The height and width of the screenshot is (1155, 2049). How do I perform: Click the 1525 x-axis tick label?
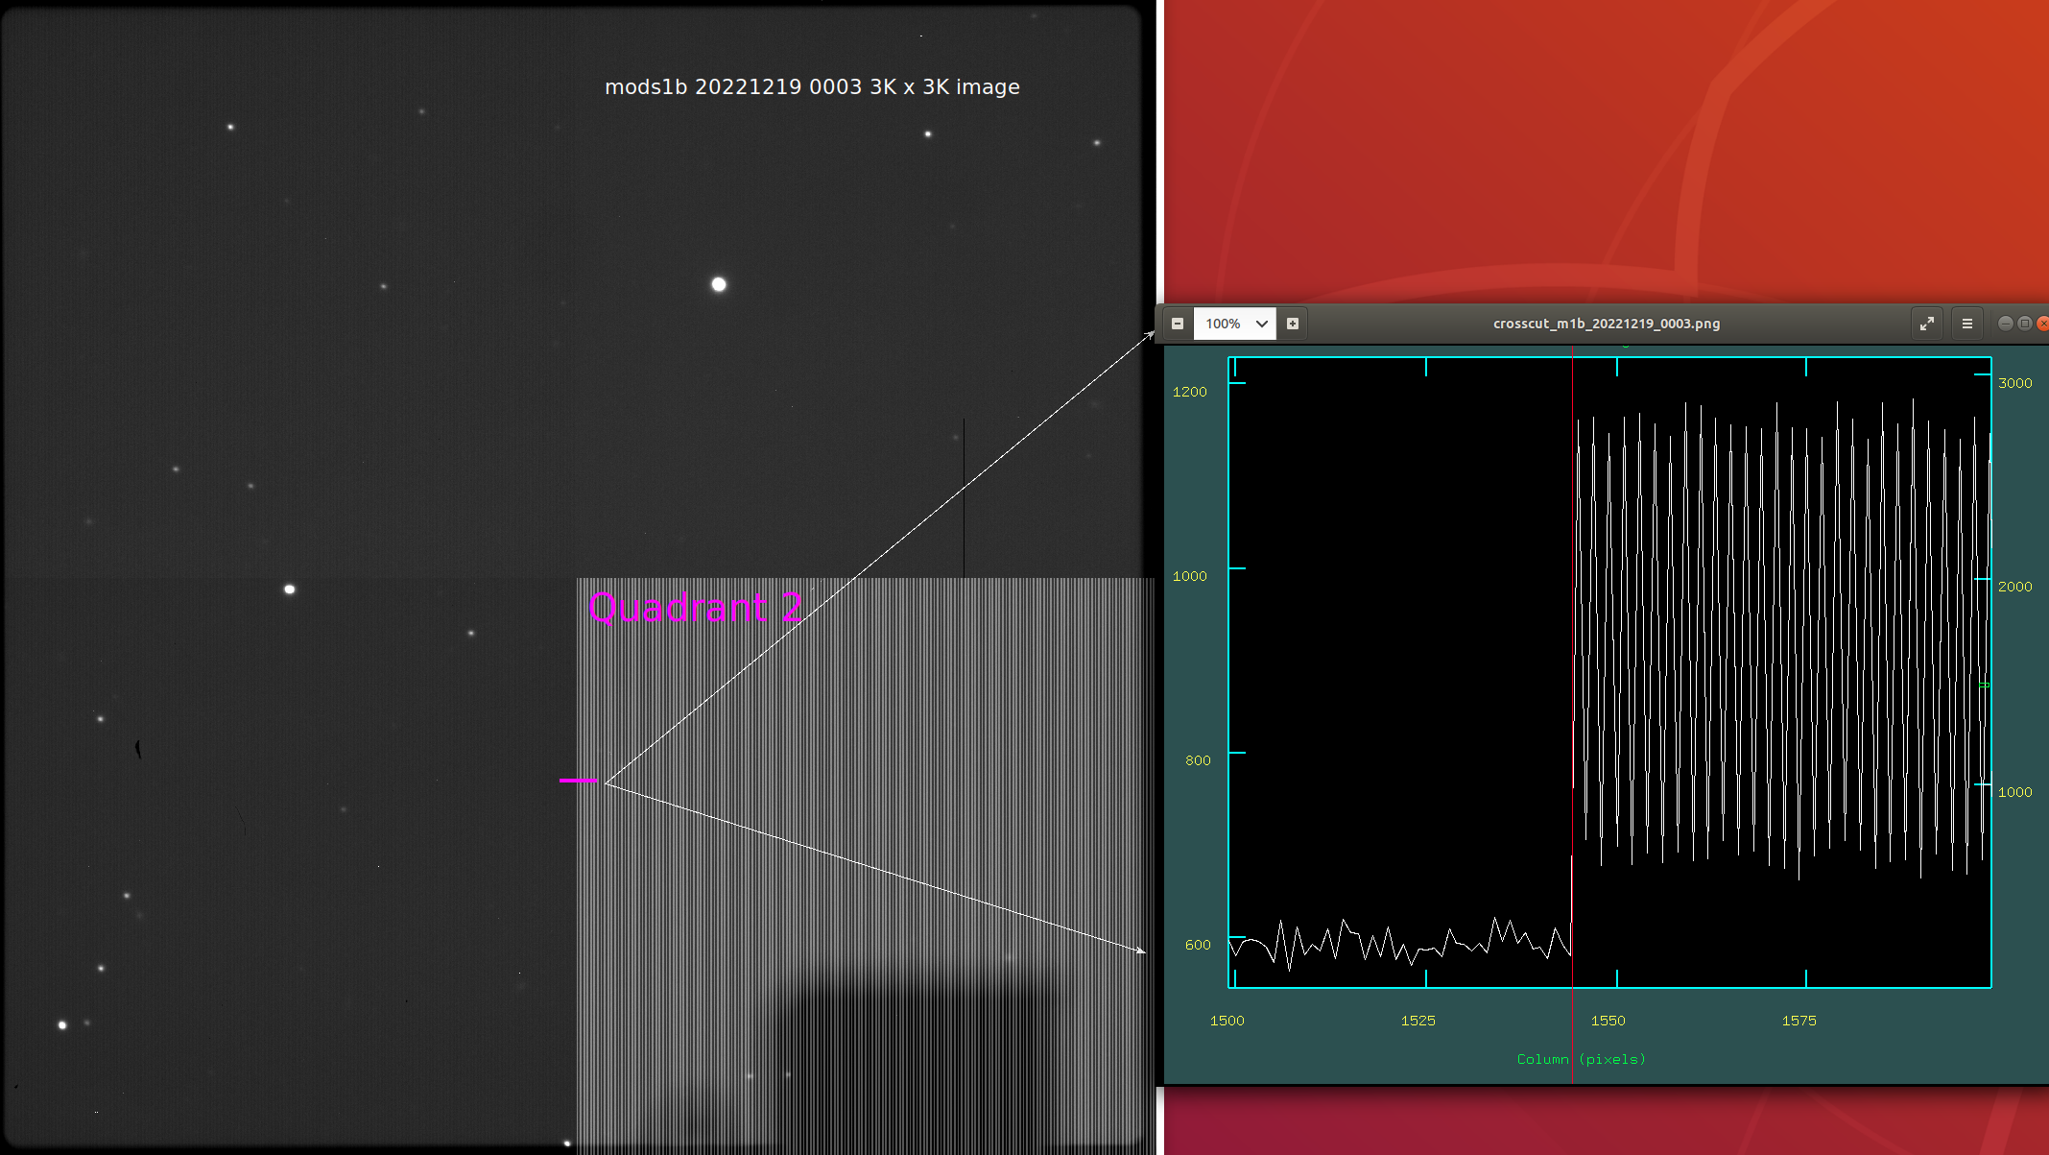point(1418,1021)
